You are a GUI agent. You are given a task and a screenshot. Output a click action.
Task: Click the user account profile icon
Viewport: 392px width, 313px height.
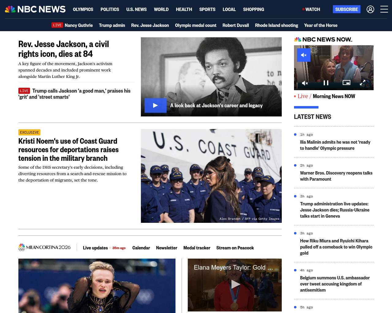click(370, 9)
